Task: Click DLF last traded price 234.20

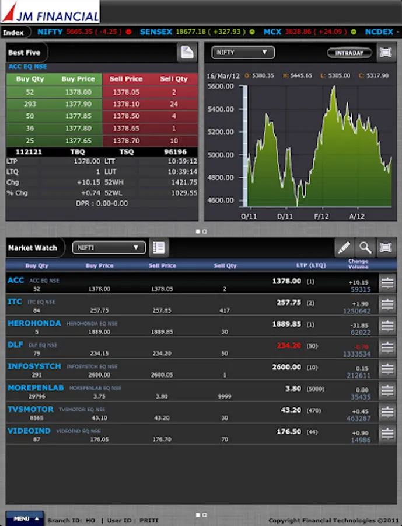Action: [289, 345]
